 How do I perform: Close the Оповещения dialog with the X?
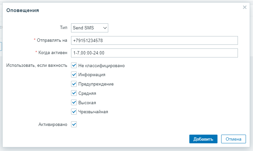245,7
